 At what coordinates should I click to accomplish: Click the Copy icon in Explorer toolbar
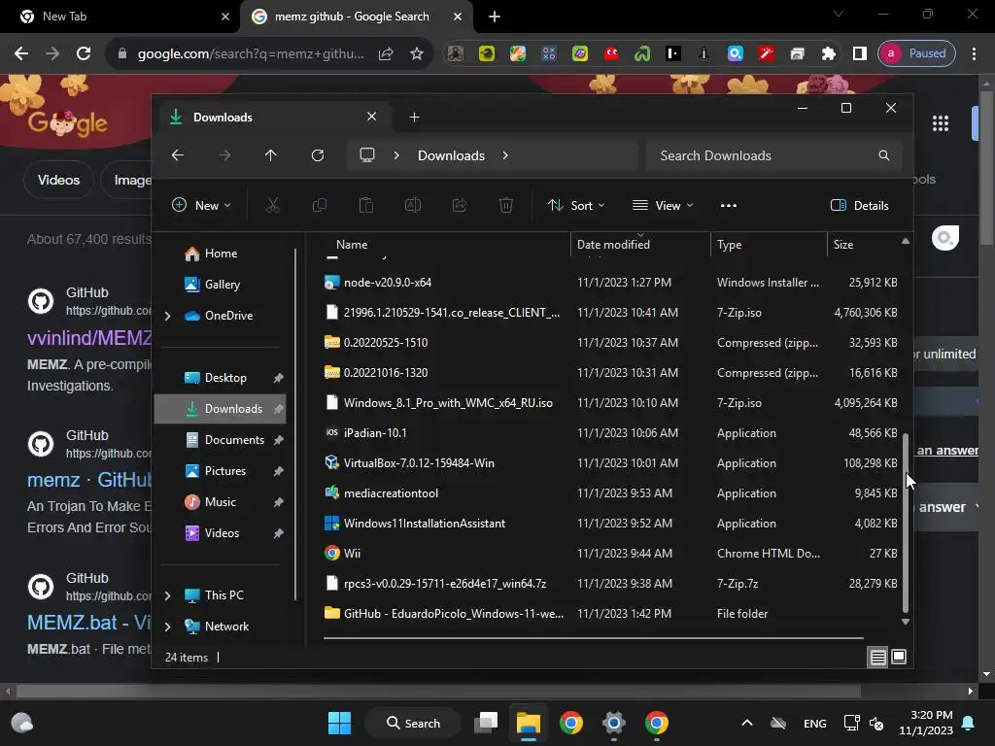319,205
